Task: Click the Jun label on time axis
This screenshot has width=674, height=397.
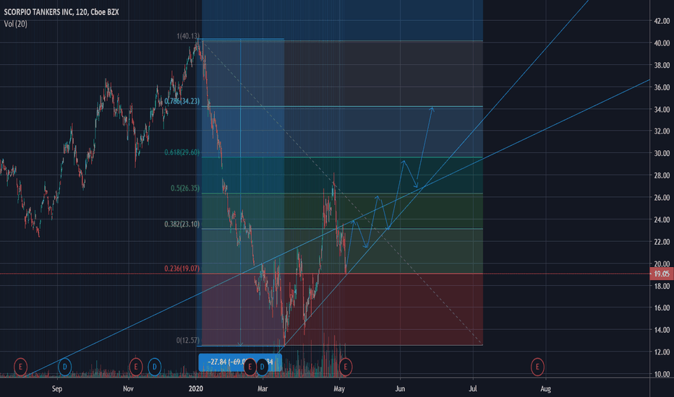Action: [x=400, y=388]
